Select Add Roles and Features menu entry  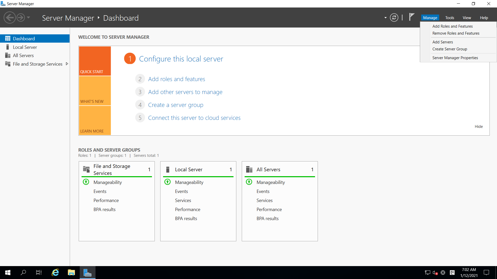(x=452, y=26)
